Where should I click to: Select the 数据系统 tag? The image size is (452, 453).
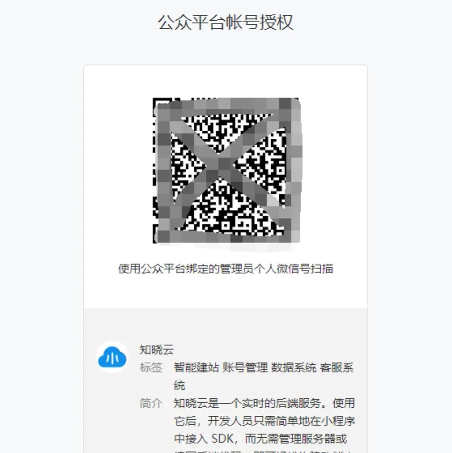[x=294, y=368]
